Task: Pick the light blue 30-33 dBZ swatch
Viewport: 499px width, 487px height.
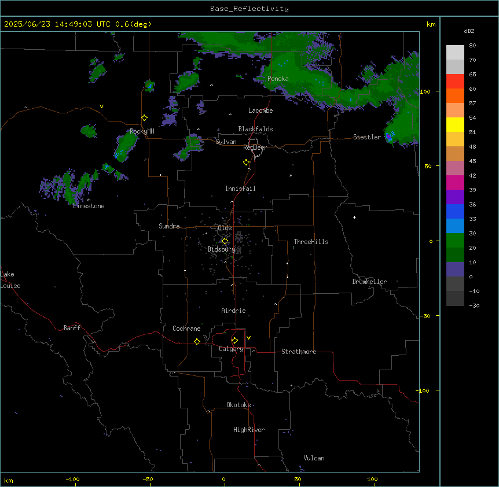Action: [455, 226]
